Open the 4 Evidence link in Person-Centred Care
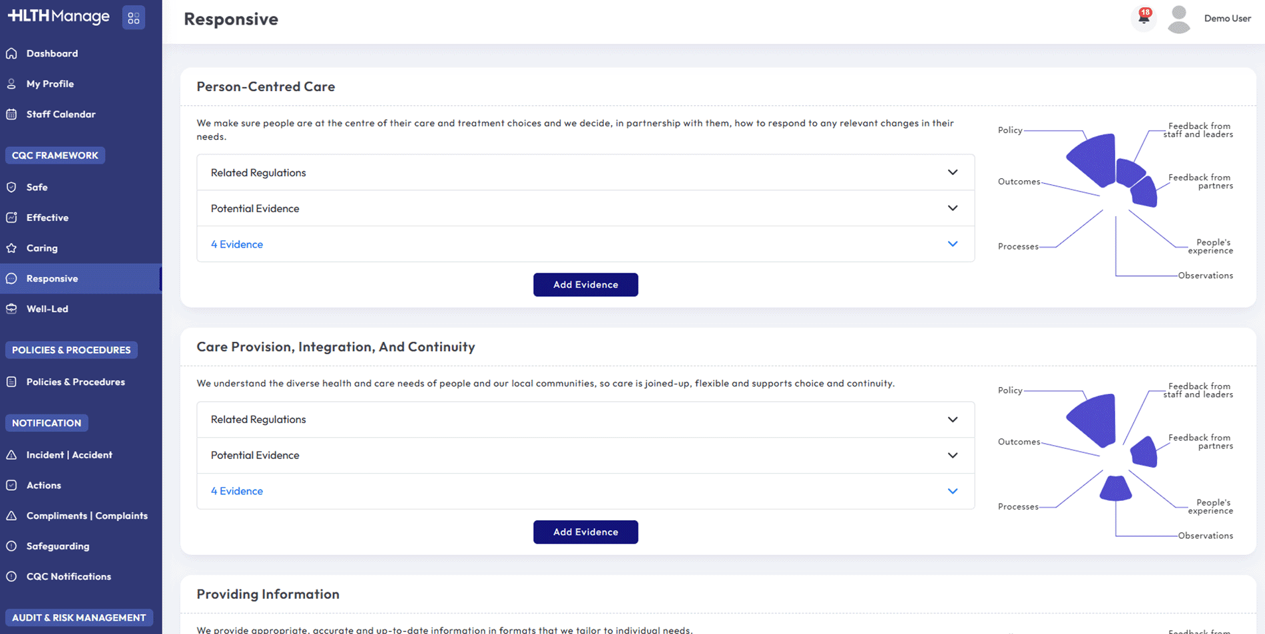This screenshot has width=1265, height=634. (x=237, y=244)
